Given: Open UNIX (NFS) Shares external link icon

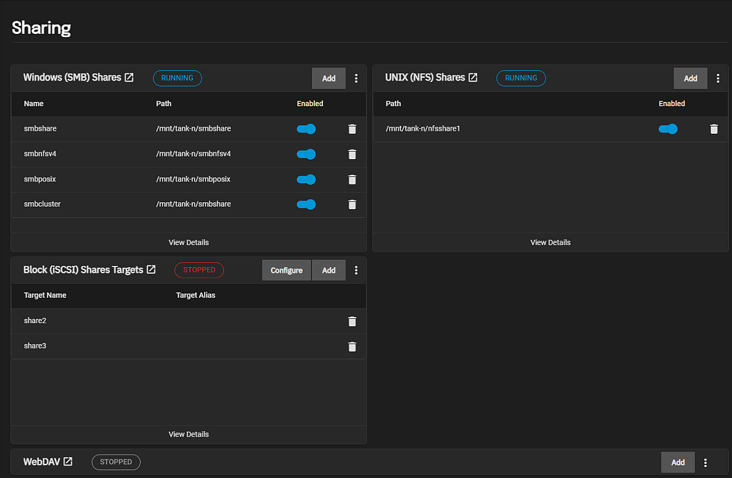Looking at the screenshot, I should pos(473,78).
